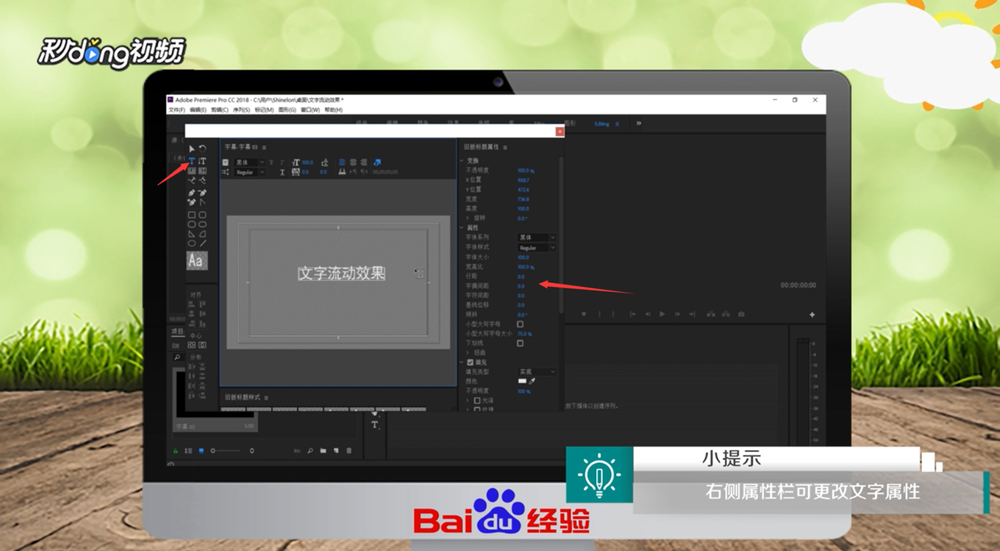The image size is (1000, 551).
Task: Pick the Rotation tool in title tools
Action: [202, 148]
